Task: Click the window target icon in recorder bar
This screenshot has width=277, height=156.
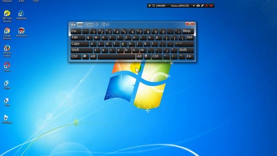Action: pyautogui.click(x=150, y=6)
